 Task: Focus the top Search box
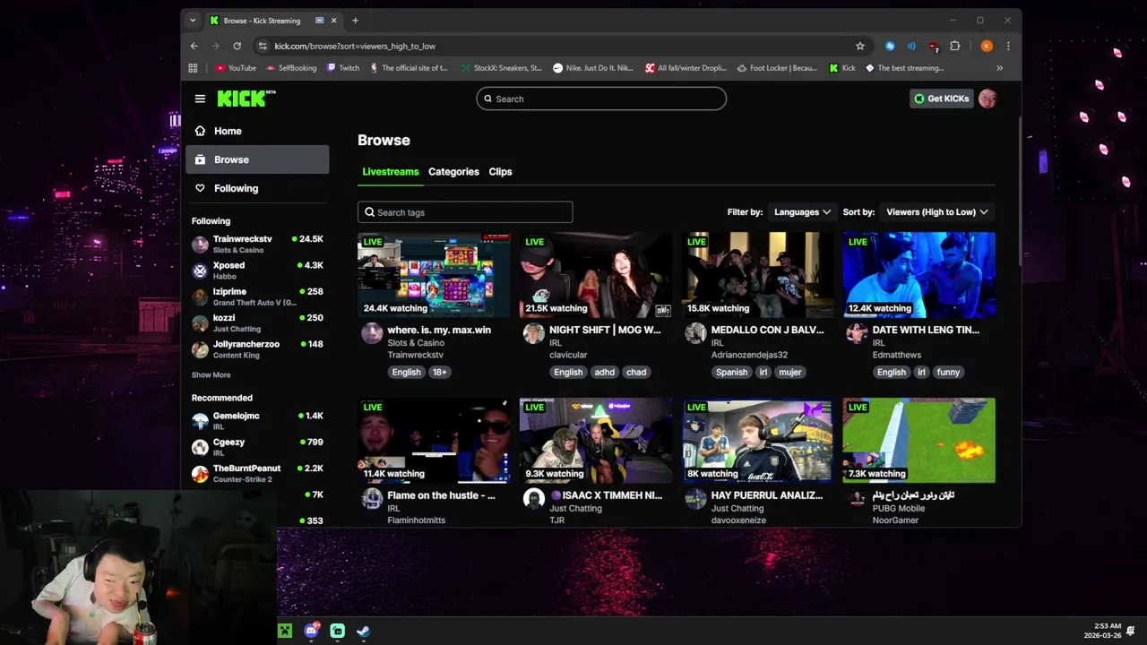(601, 99)
